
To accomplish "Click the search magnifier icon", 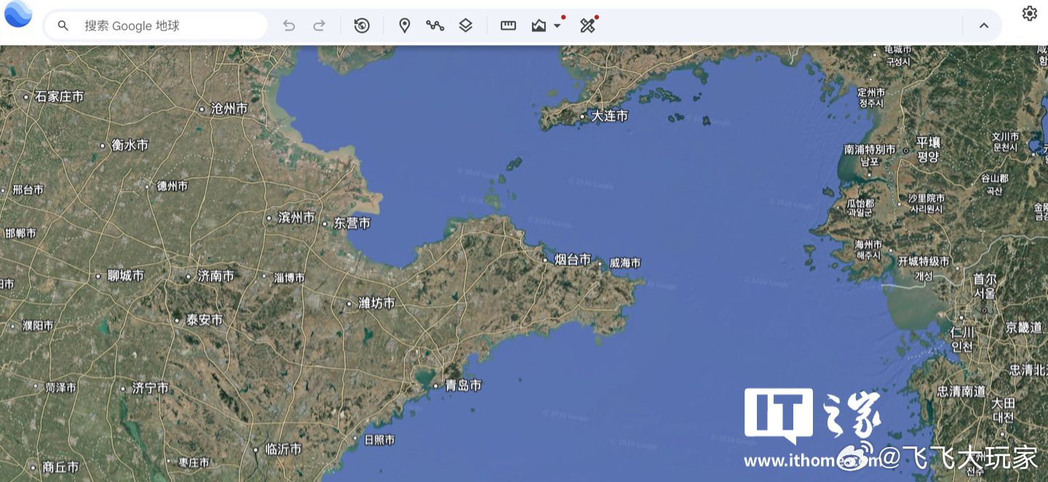I will [x=63, y=25].
